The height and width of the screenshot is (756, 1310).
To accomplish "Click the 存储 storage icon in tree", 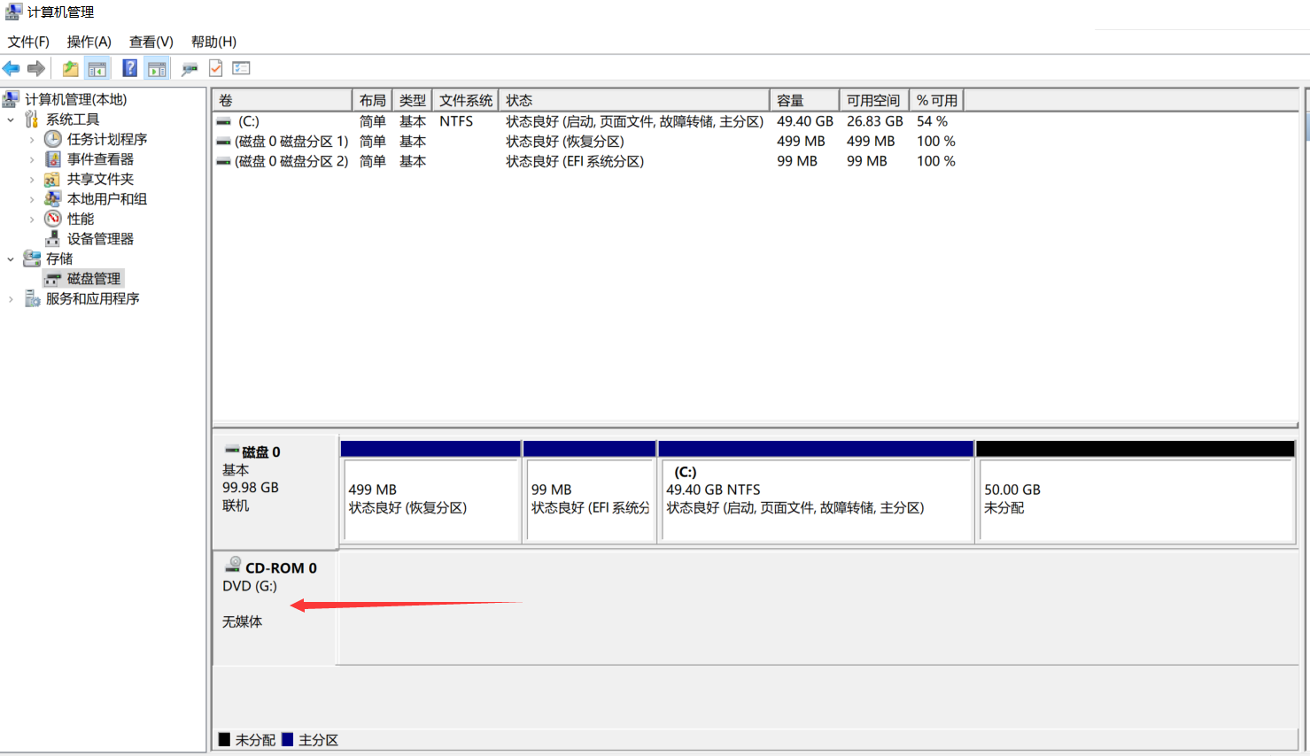I will 32,258.
